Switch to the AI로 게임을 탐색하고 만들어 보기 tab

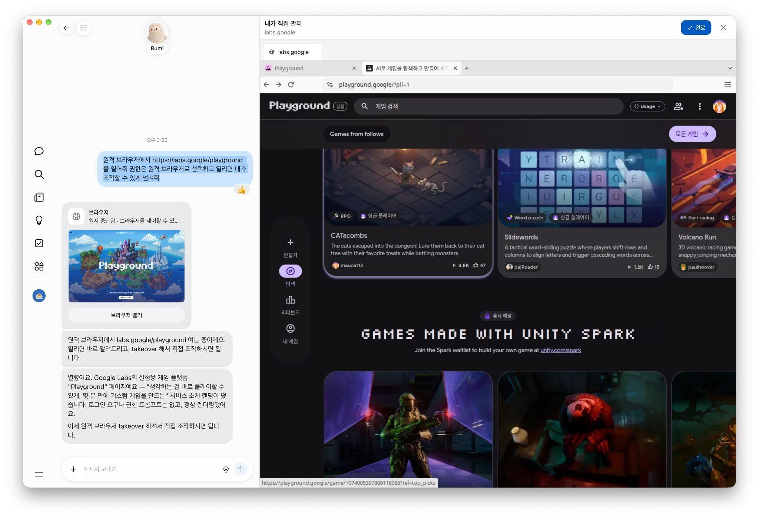[411, 68]
